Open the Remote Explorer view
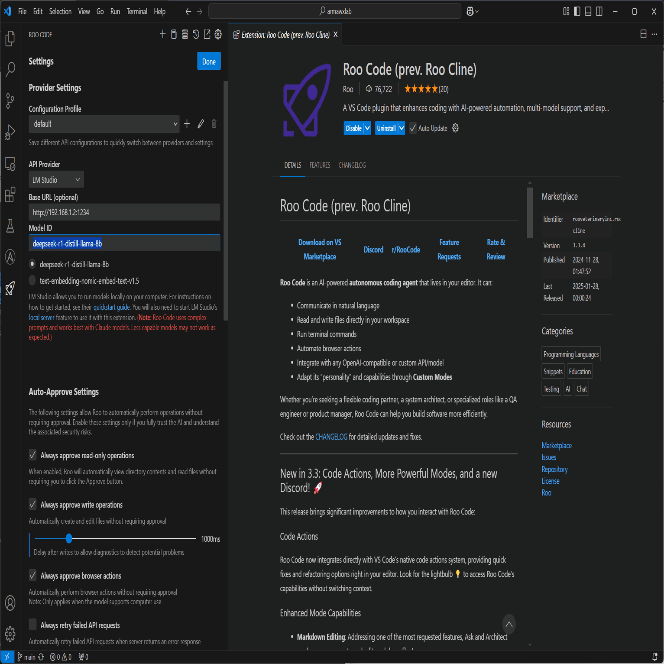 [x=10, y=164]
